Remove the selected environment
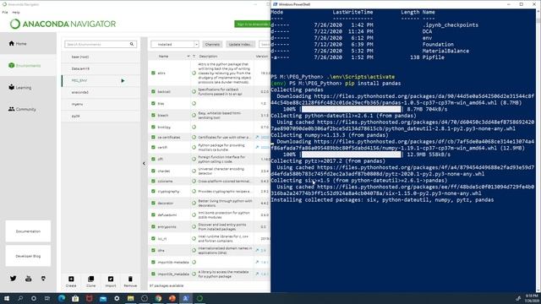Image resolution: width=541 pixels, height=304 pixels. coord(130,281)
